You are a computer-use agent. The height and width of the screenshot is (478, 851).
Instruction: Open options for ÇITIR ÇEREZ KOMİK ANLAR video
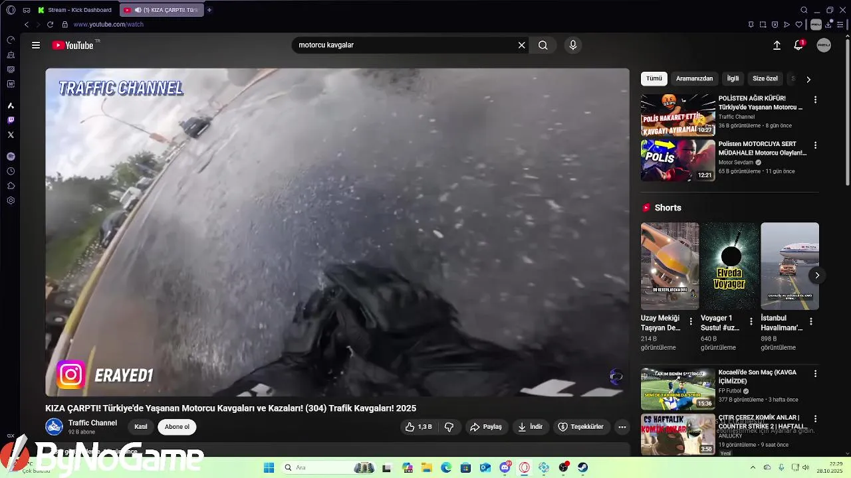click(815, 419)
